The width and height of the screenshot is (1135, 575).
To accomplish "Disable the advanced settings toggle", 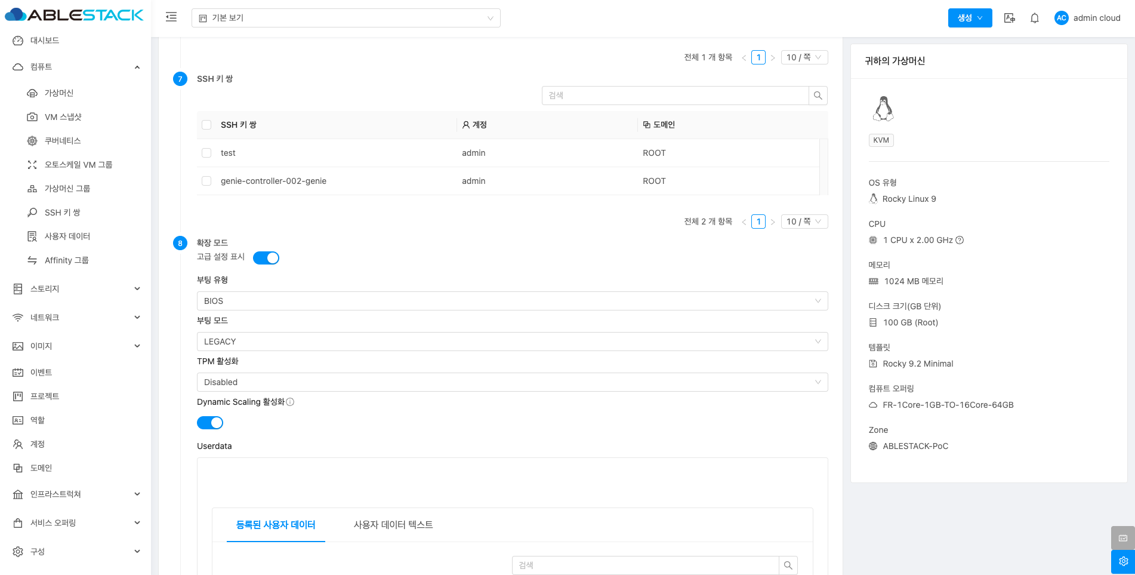I will pyautogui.click(x=266, y=258).
